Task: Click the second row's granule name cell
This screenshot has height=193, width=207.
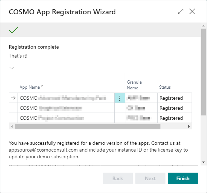Action: [141, 108]
